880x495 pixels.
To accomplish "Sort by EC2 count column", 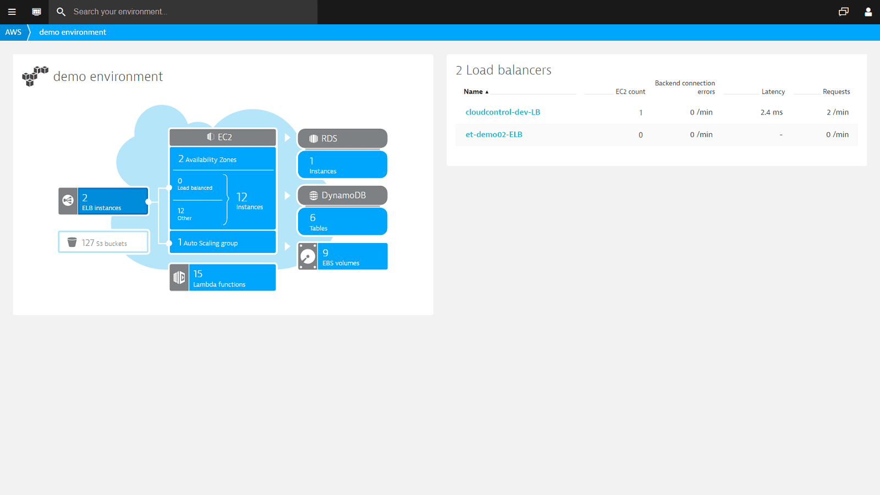I will click(630, 92).
